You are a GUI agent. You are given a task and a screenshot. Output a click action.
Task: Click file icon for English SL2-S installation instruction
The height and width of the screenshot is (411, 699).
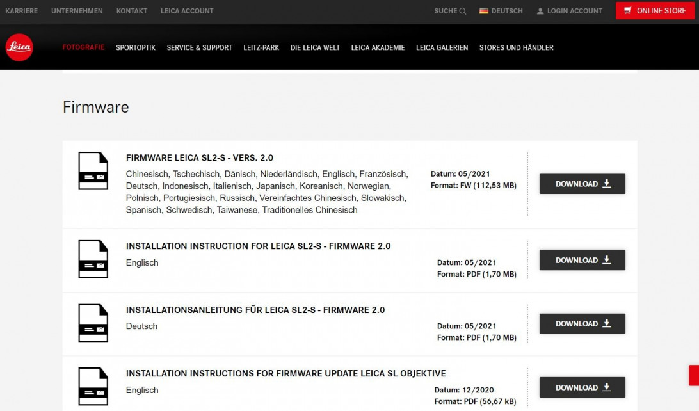tap(93, 259)
